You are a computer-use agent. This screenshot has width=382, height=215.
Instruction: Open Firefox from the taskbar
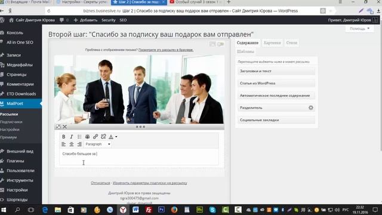[174, 210]
